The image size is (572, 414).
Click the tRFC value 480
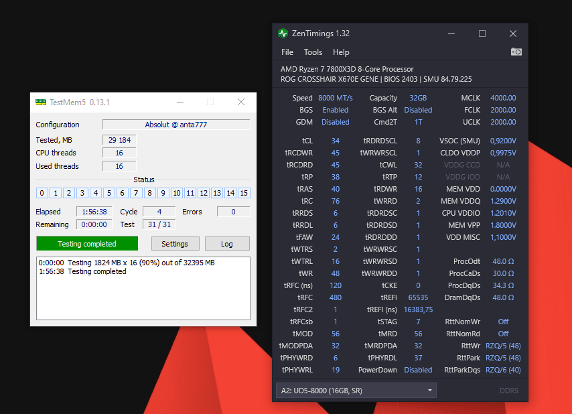[336, 297]
